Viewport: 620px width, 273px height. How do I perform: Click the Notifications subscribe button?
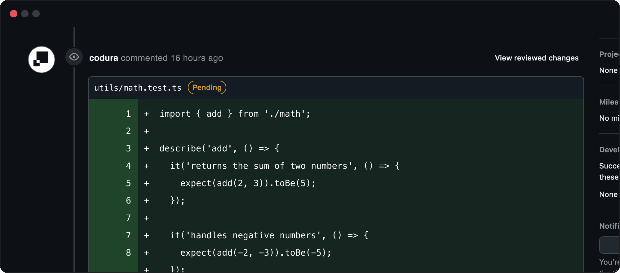coord(610,245)
